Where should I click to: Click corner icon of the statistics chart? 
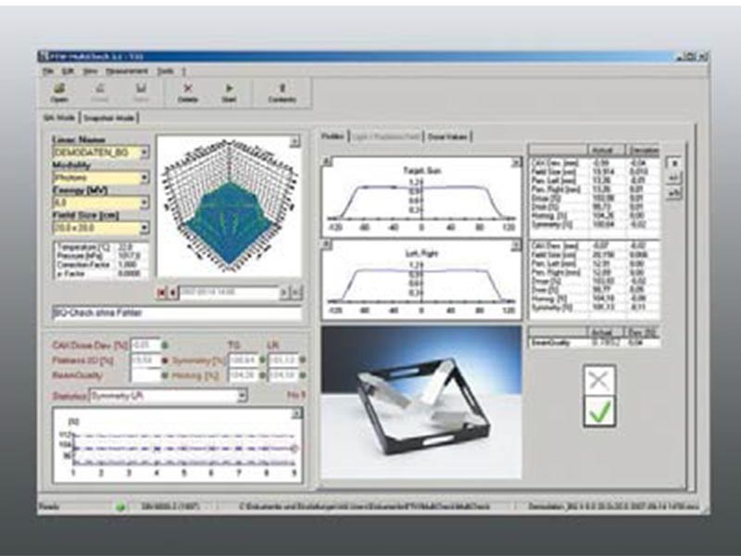coord(295,414)
